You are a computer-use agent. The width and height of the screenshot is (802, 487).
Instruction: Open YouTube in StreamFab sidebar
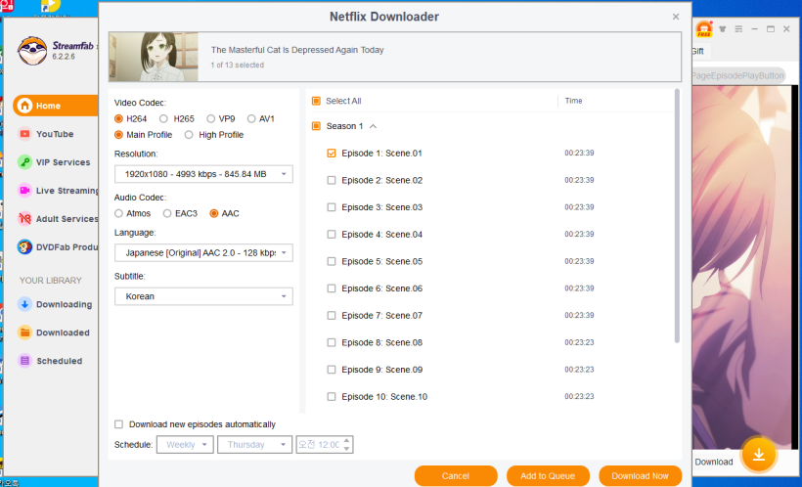point(55,134)
